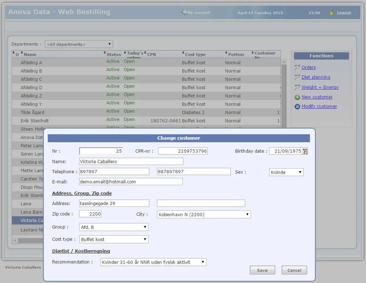Click the My account gear icon
This screenshot has height=283, width=366.
tap(184, 12)
